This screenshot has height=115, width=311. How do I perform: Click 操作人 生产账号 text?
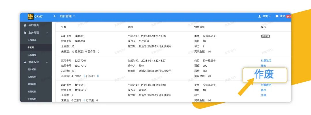click(138, 41)
